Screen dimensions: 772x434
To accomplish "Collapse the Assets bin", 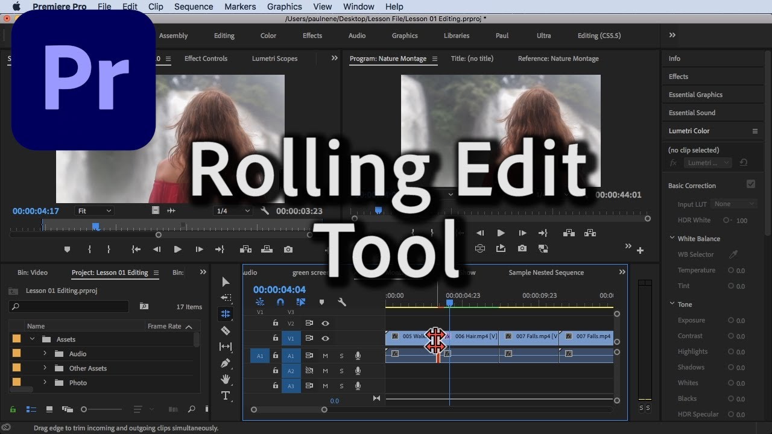I will coord(33,339).
